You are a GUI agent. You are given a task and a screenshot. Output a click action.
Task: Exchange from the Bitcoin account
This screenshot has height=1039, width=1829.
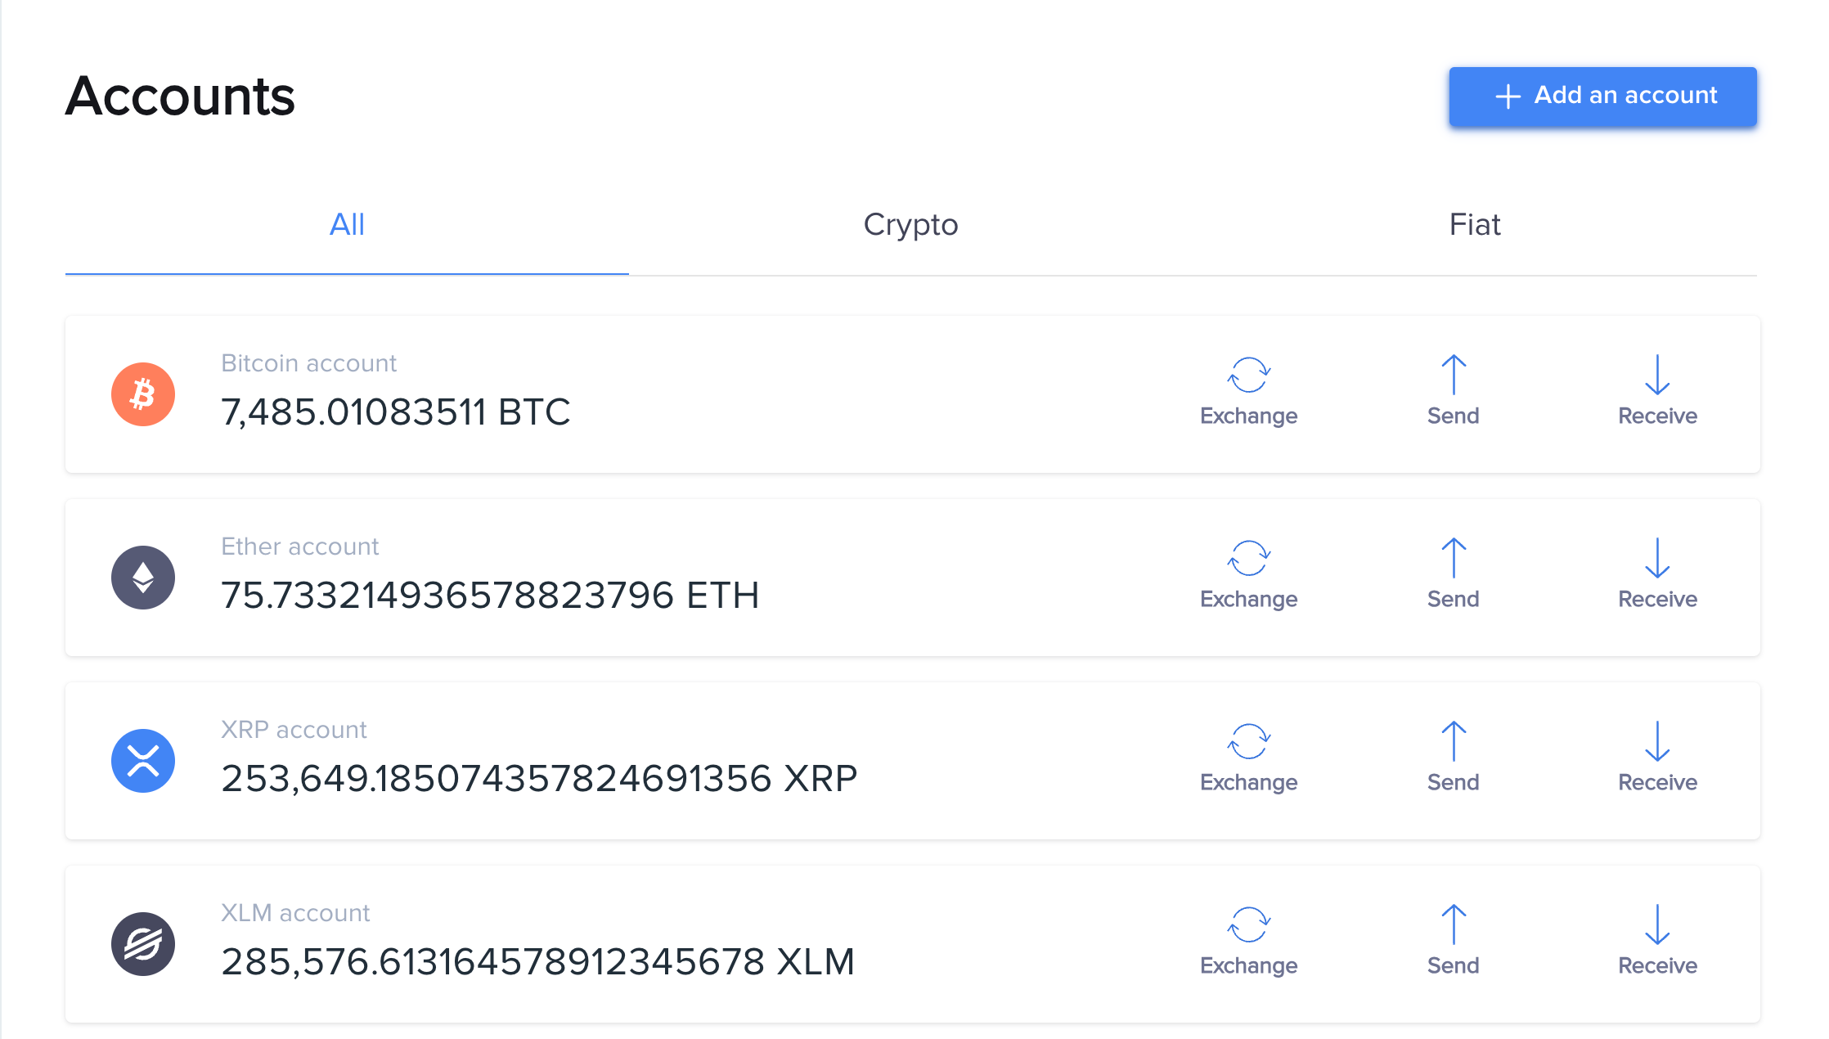pyautogui.click(x=1248, y=391)
